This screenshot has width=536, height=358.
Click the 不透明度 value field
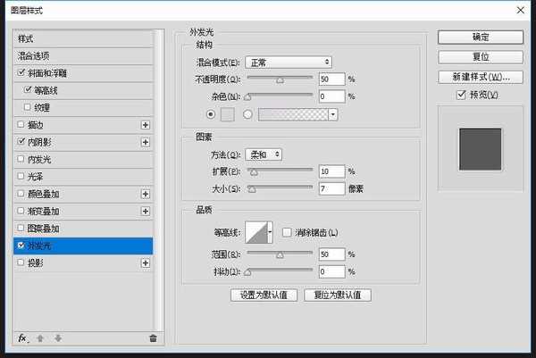coord(332,79)
